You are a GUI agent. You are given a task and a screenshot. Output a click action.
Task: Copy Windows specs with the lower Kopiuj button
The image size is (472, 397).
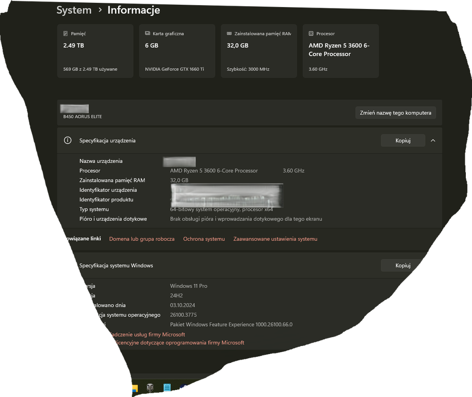pos(402,266)
